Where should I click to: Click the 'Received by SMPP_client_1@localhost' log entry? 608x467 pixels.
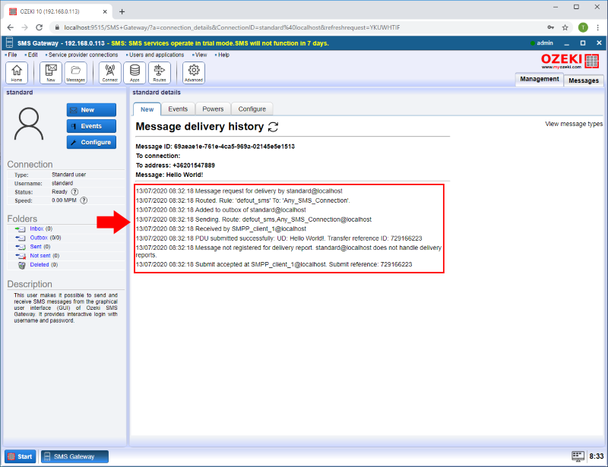pyautogui.click(x=221, y=229)
